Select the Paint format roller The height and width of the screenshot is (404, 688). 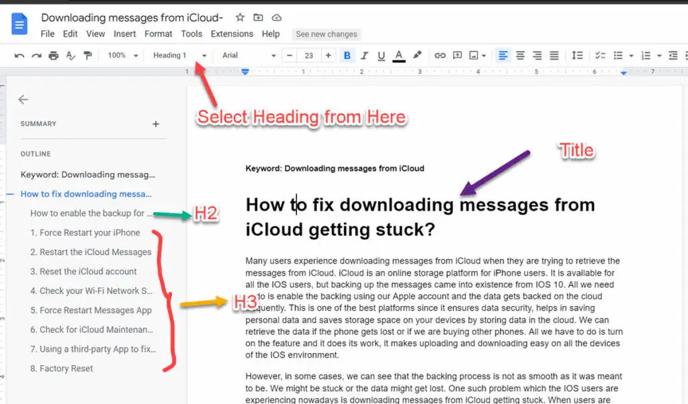click(x=88, y=56)
